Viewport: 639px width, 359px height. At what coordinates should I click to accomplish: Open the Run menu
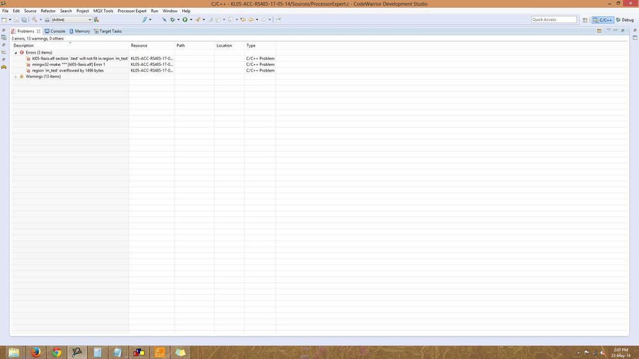pyautogui.click(x=154, y=11)
